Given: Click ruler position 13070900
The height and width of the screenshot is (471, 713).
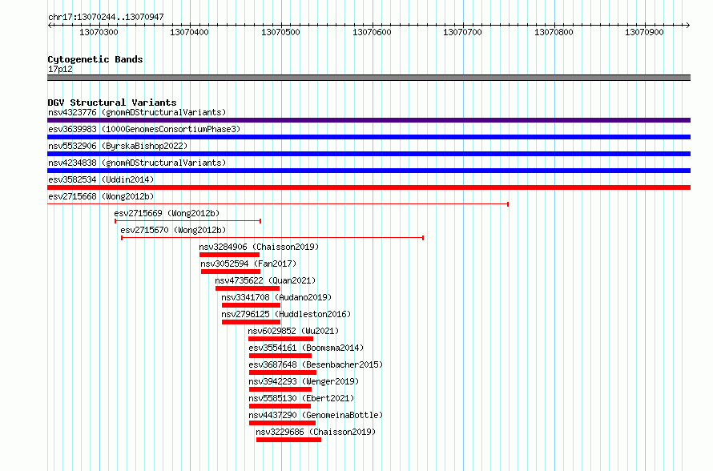Looking at the screenshot, I should click(645, 32).
